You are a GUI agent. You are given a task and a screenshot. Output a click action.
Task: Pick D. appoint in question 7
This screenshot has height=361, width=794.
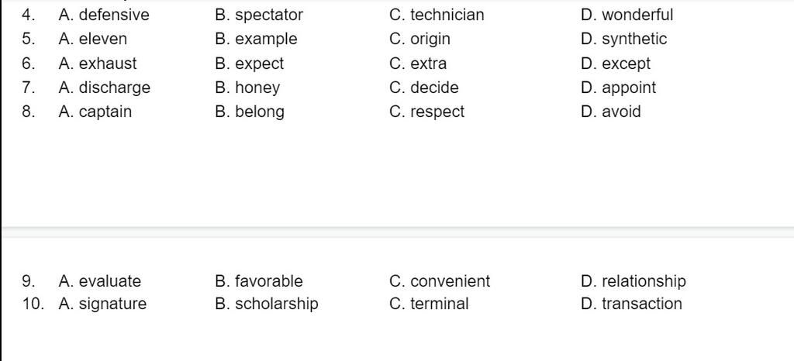(618, 88)
